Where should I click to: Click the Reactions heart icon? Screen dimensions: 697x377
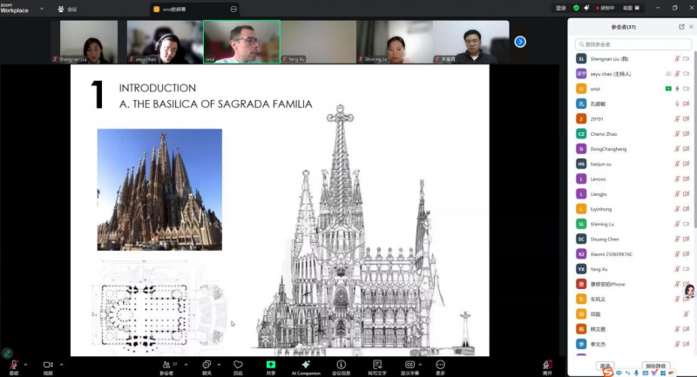click(x=238, y=364)
